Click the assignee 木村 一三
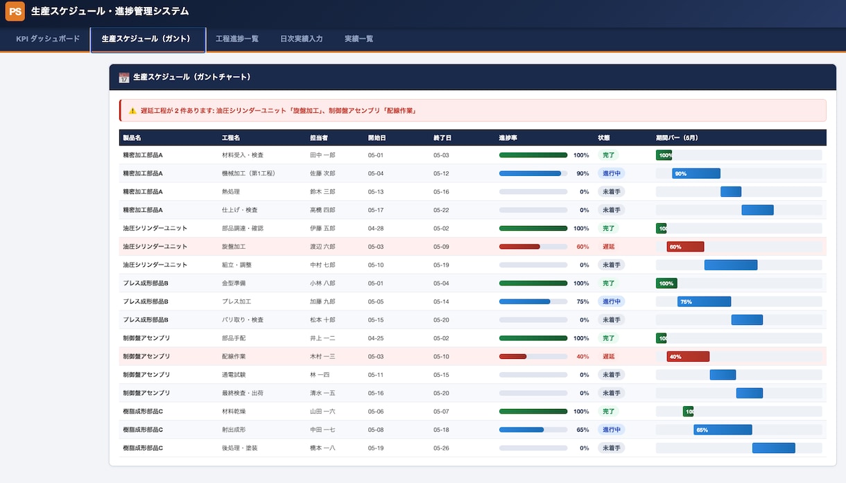The image size is (846, 483). tap(322, 356)
